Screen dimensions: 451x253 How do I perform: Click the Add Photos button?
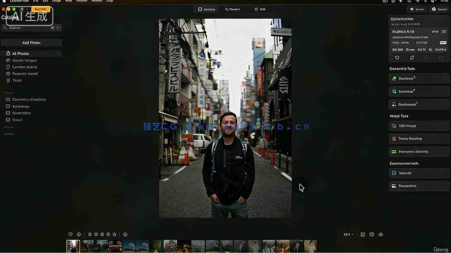tap(31, 43)
